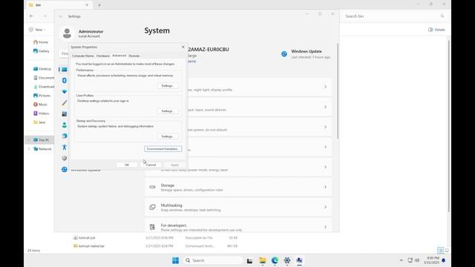Image resolution: width=475 pixels, height=267 pixels.
Task: Open notification bell in system tray
Action: [444, 260]
